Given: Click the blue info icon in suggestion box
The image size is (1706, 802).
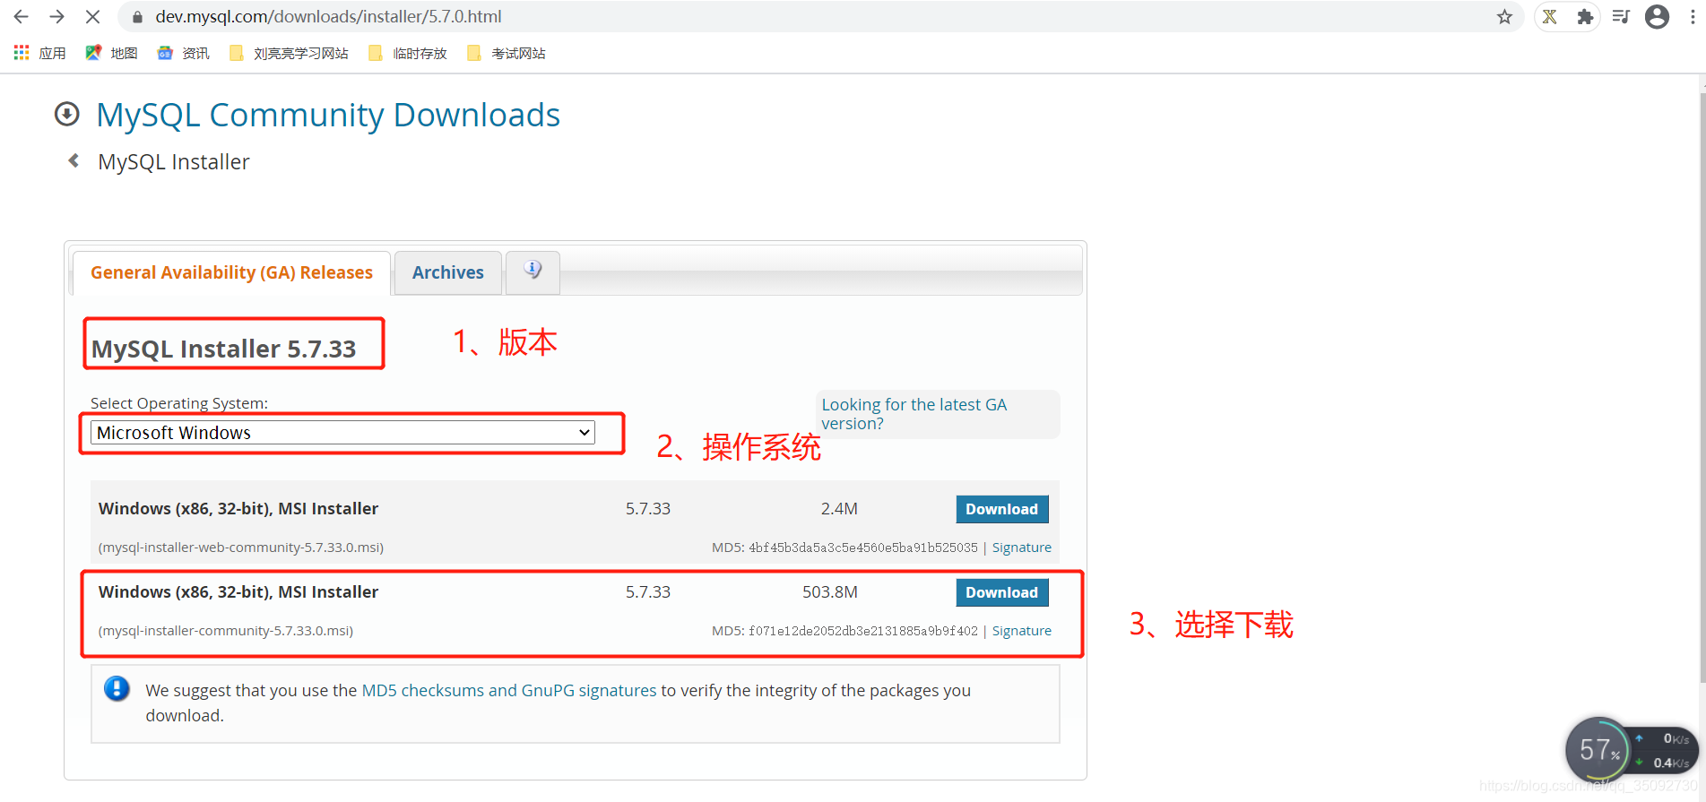Looking at the screenshot, I should 117,688.
